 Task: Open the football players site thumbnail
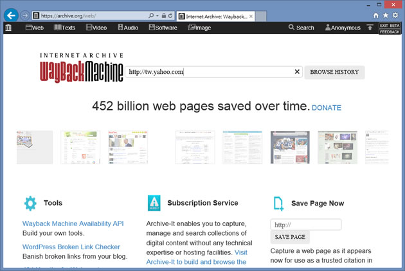pos(290,147)
